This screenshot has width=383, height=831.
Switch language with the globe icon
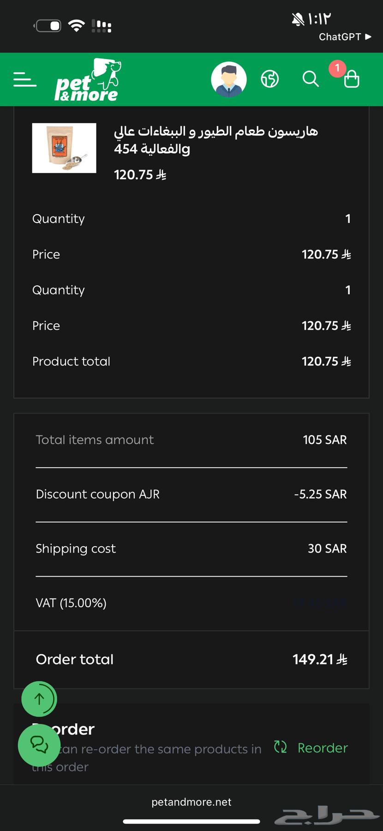pos(269,79)
